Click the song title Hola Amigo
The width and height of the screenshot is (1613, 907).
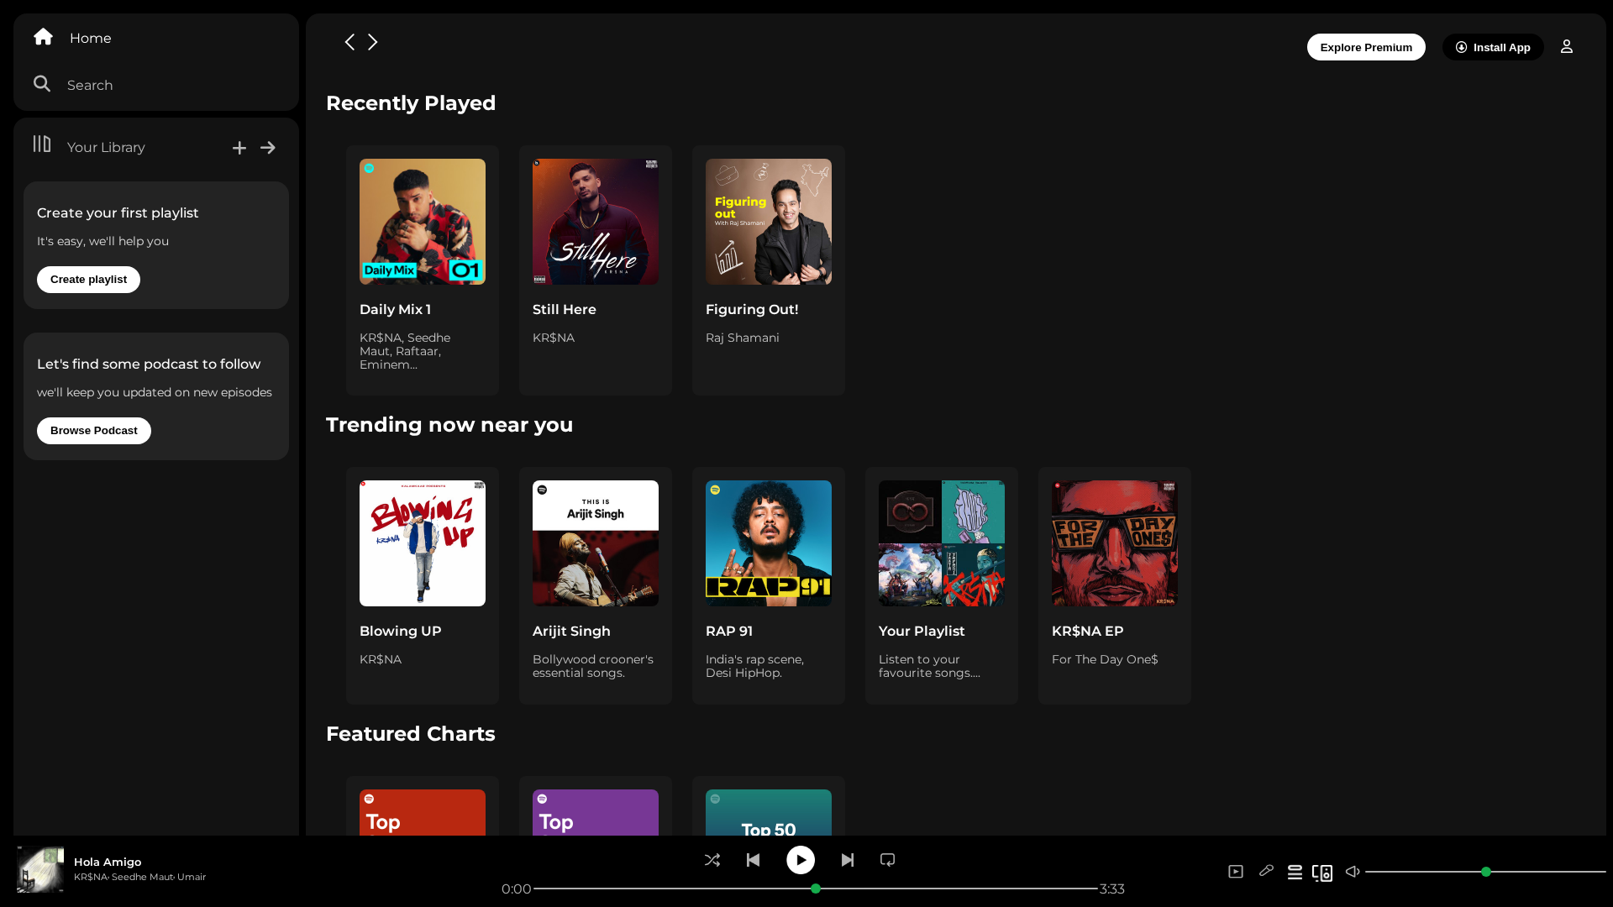tap(108, 862)
